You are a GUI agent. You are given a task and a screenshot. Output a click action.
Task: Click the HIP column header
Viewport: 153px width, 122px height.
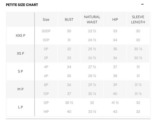pos(115,19)
